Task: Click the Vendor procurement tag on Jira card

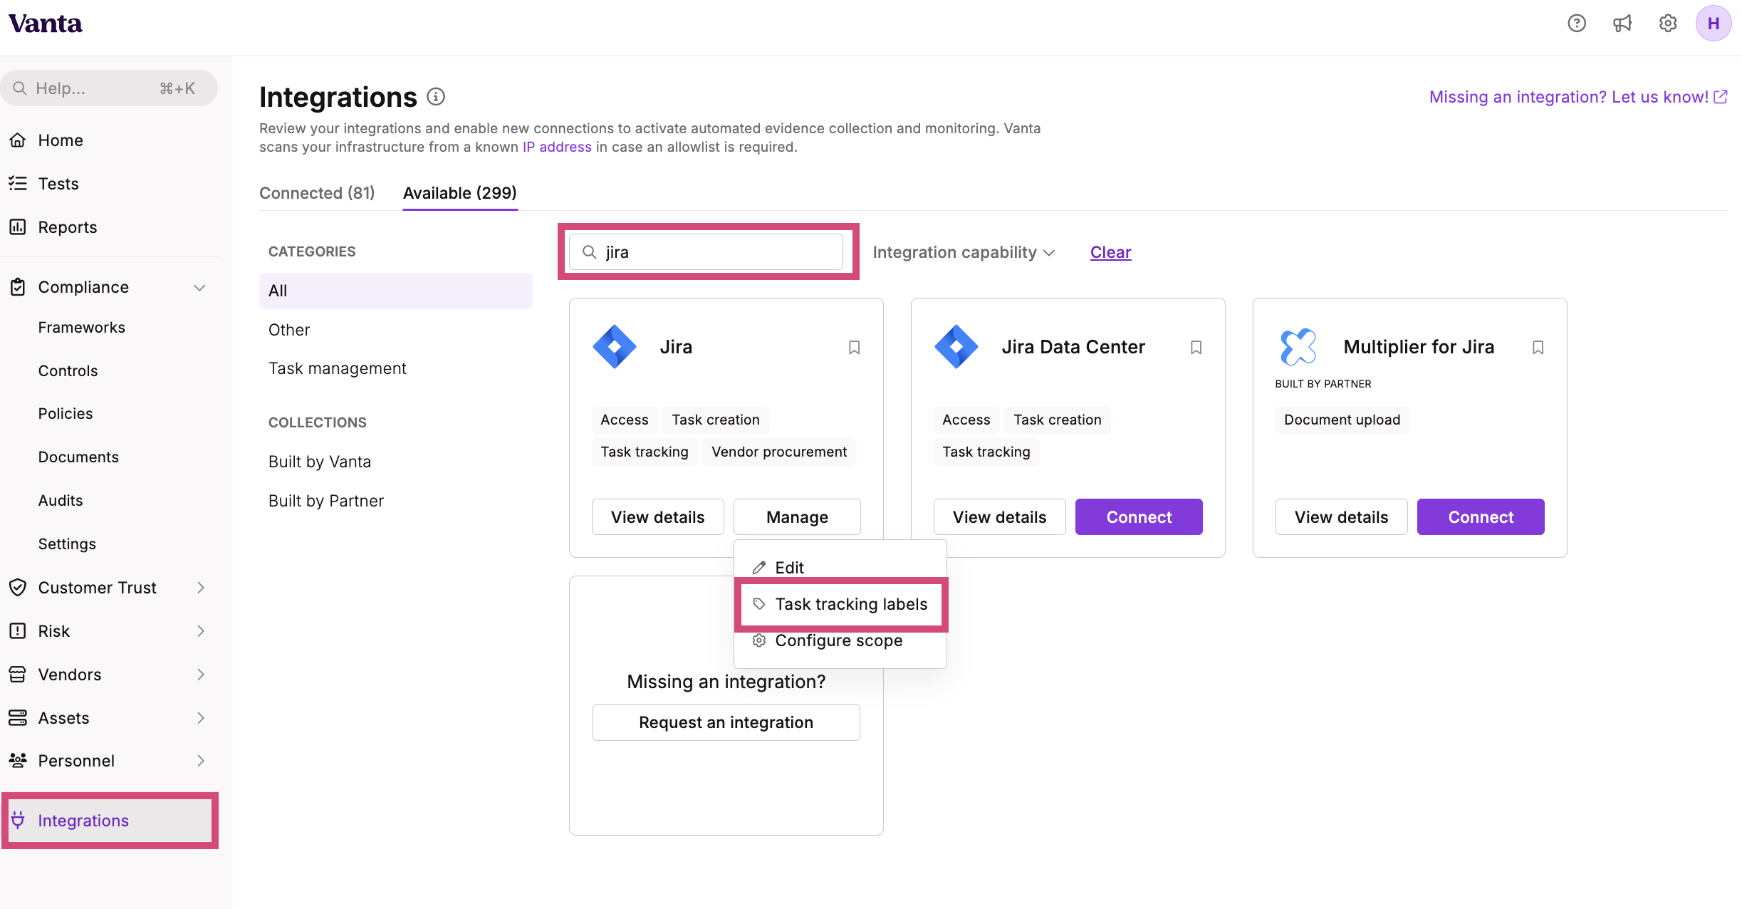Action: (779, 452)
